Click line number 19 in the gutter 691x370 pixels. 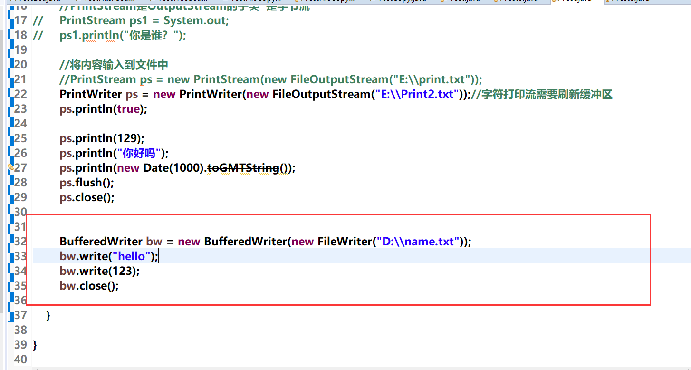[x=20, y=50]
